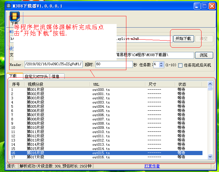Focus the Header input field

click(53, 65)
